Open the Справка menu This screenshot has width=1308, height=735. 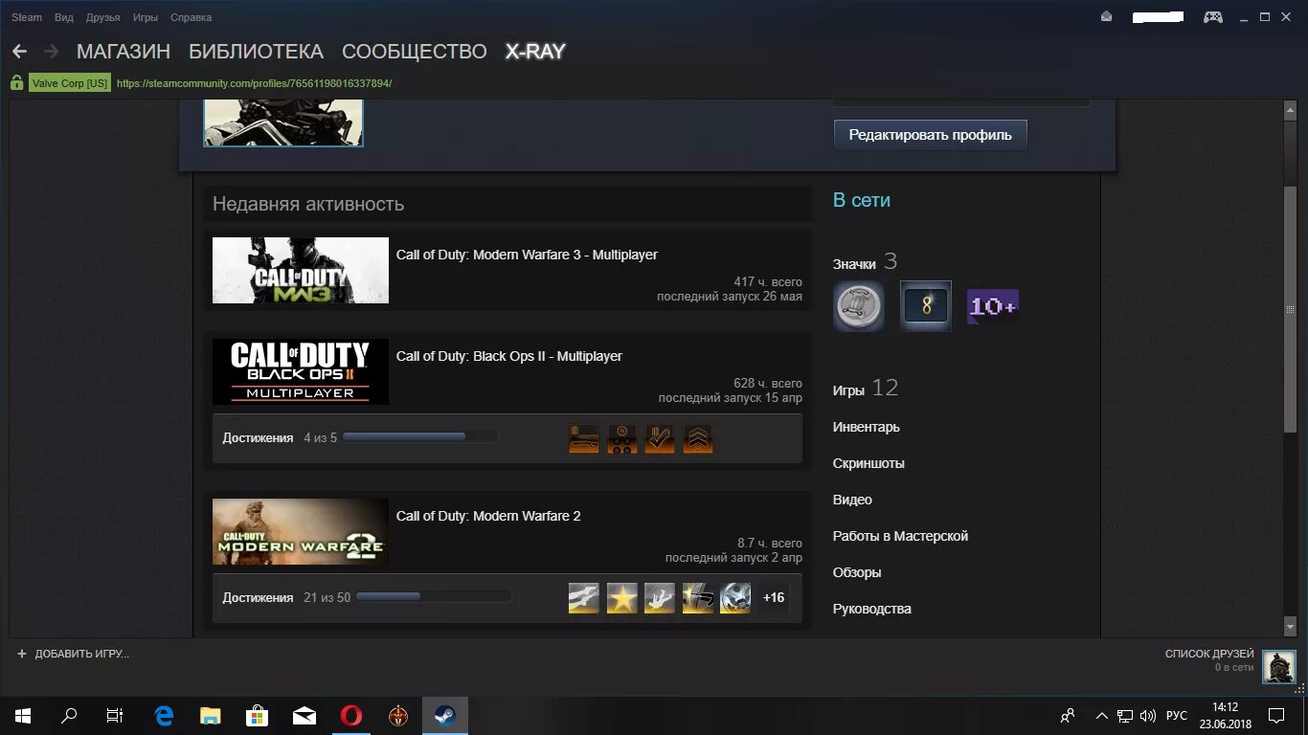click(x=192, y=17)
